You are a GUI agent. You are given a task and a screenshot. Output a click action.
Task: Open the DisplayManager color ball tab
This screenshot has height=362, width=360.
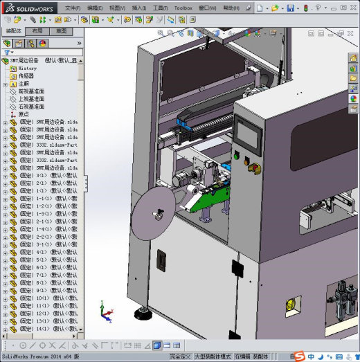tap(42, 44)
